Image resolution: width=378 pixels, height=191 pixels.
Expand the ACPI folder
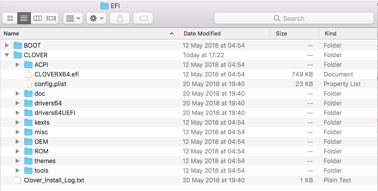pyautogui.click(x=18, y=64)
